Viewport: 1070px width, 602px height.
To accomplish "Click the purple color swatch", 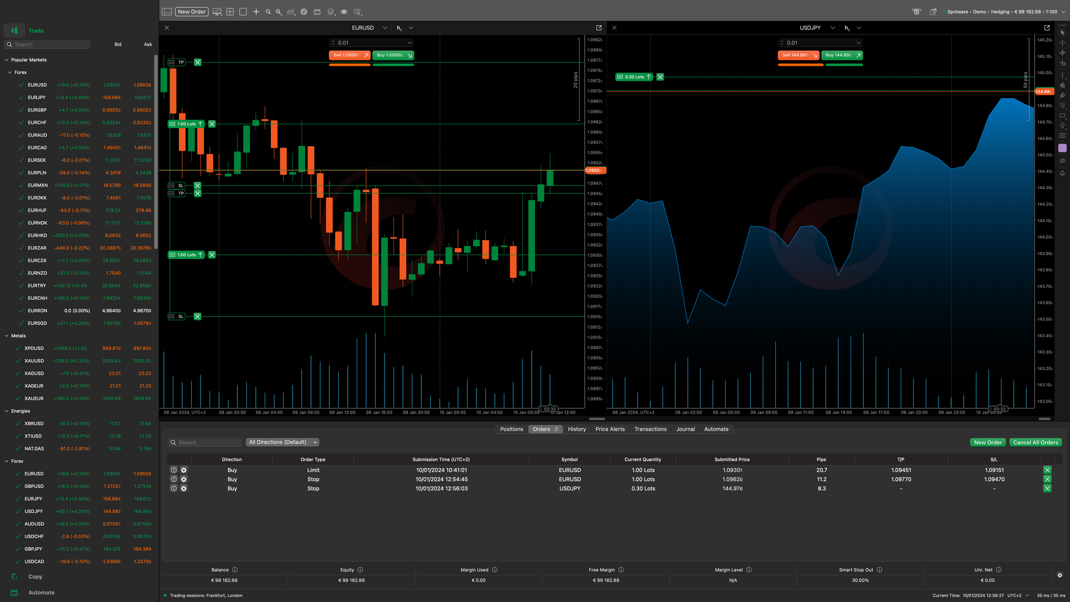I will point(1062,148).
